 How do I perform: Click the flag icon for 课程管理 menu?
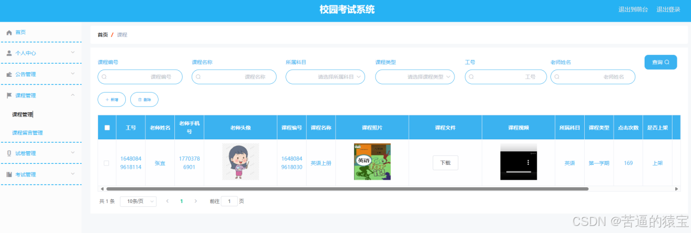9,95
